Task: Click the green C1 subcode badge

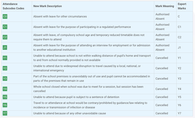Action: click(5, 27)
